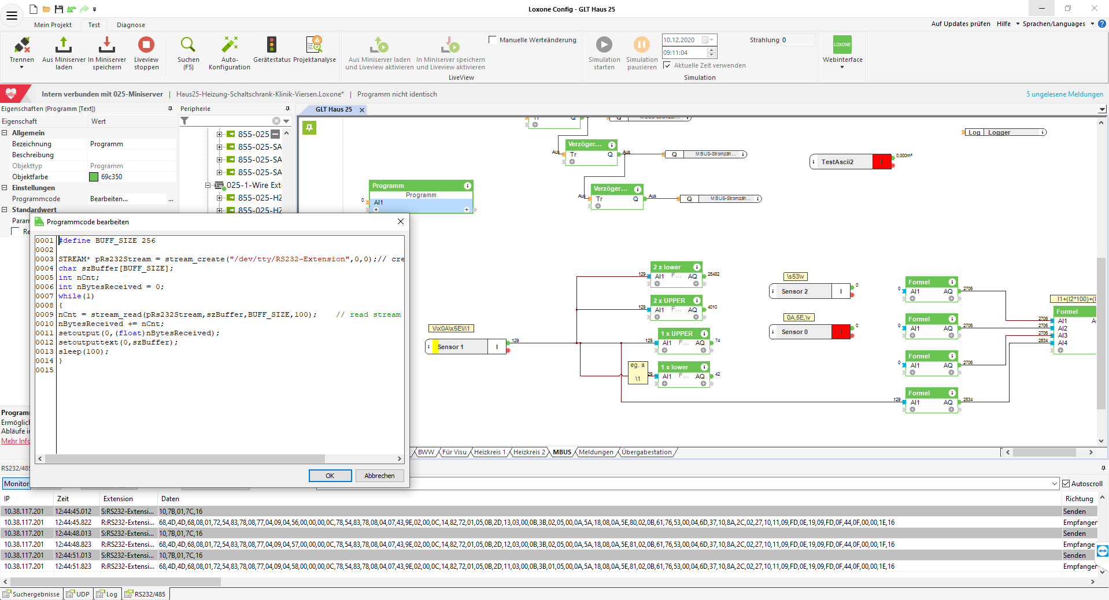Run Auto-Konfiguration
This screenshot has width=1109, height=600.
230,46
